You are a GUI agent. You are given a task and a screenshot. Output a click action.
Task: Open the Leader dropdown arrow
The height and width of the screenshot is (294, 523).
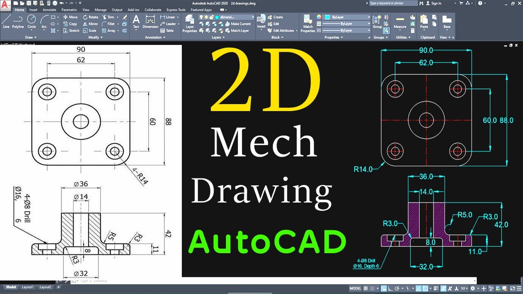(x=178, y=24)
